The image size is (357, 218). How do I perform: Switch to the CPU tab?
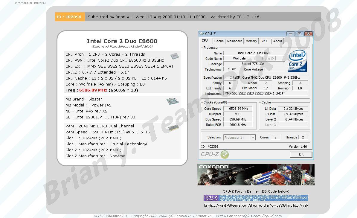[205, 41]
